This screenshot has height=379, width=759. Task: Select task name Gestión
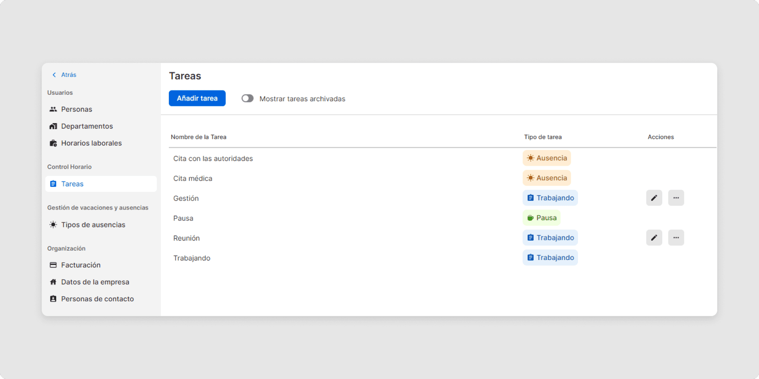tap(186, 198)
